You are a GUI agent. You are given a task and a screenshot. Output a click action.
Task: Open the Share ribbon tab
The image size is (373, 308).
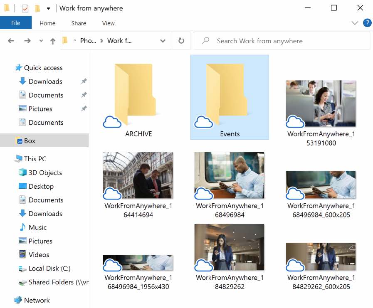point(78,23)
